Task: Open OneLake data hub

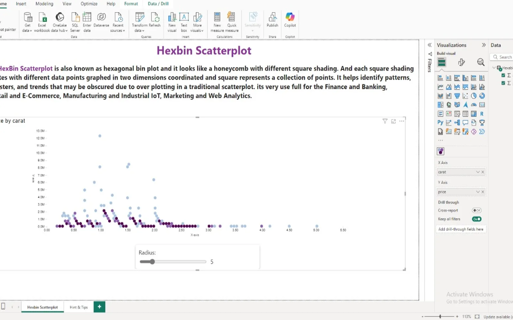Action: [60, 22]
